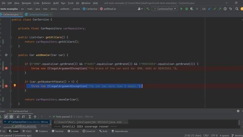Screen dimensions: 243x137
Task: Sort test results alphabetically
Action: [x=18, y=117]
